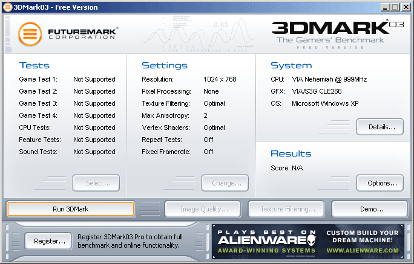The image size is (414, 264).
Task: Launch the Demo... button
Action: [370, 209]
